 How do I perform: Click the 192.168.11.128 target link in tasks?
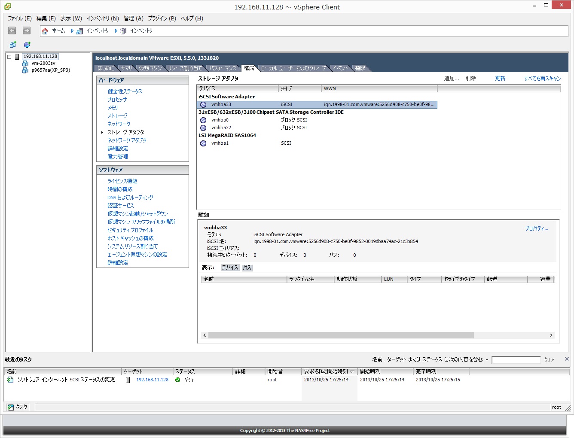[x=152, y=380]
